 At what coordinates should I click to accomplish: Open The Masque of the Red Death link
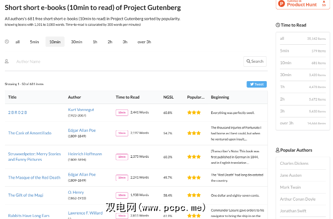pyautogui.click(x=34, y=178)
